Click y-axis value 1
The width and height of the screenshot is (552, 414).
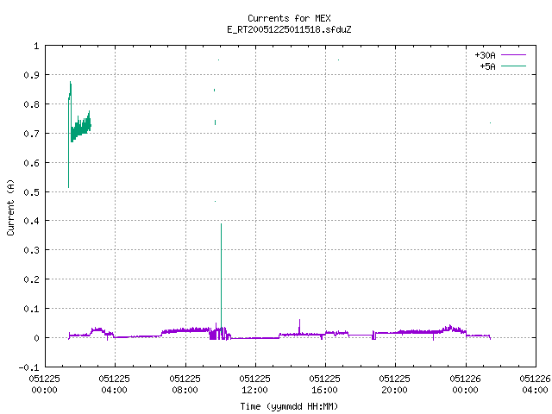[x=36, y=46]
